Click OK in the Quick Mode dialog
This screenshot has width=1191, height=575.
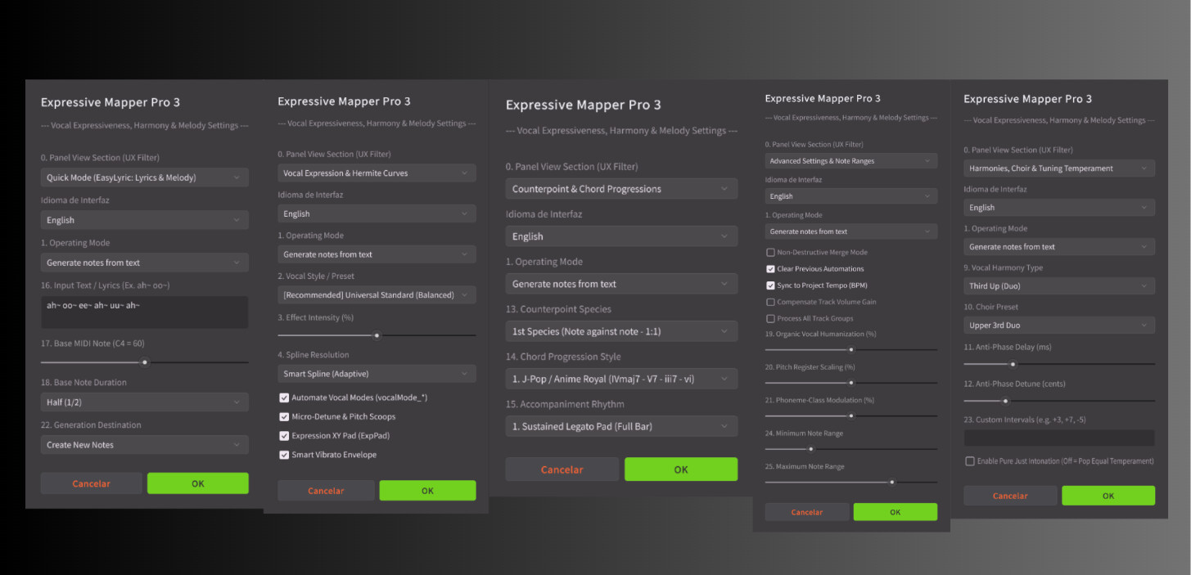197,483
